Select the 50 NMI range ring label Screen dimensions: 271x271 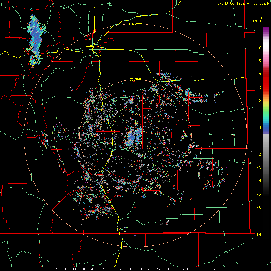[135, 79]
